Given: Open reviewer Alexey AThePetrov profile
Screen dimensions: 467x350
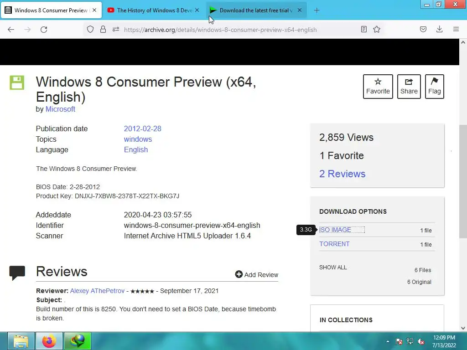Looking at the screenshot, I should (x=97, y=291).
